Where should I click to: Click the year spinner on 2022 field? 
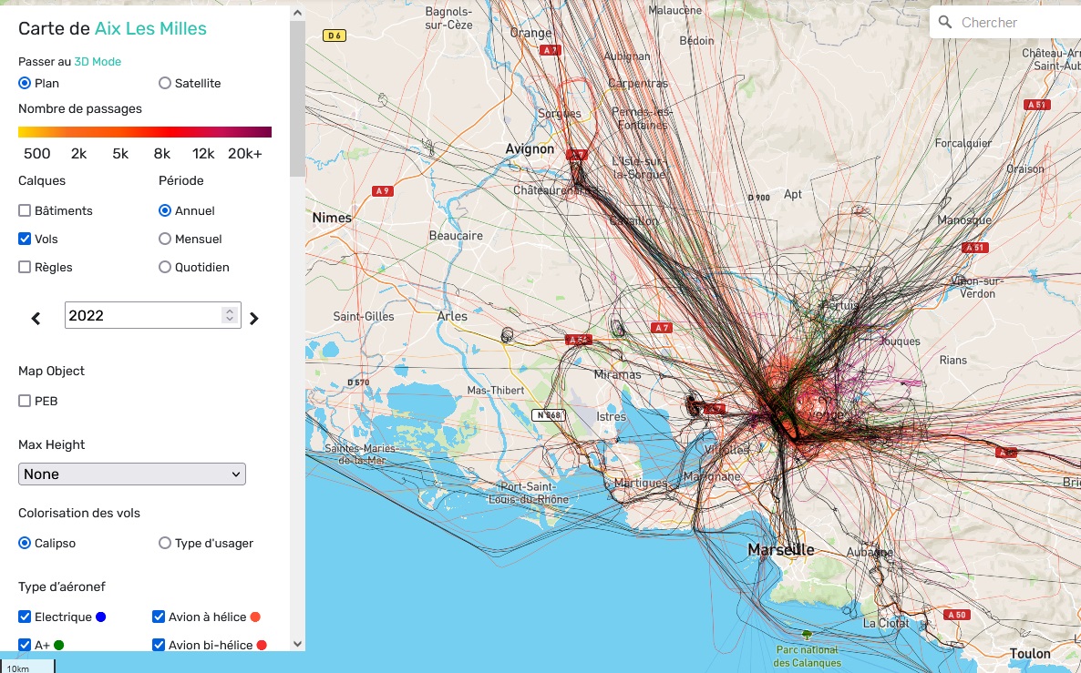tap(230, 315)
